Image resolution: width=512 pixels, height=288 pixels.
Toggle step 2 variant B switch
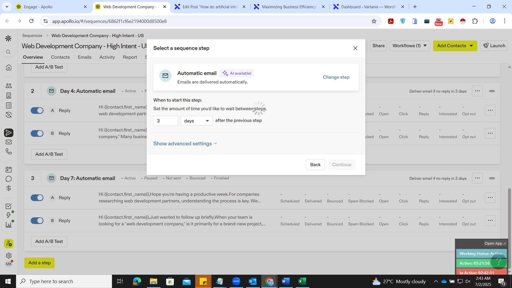[37, 133]
